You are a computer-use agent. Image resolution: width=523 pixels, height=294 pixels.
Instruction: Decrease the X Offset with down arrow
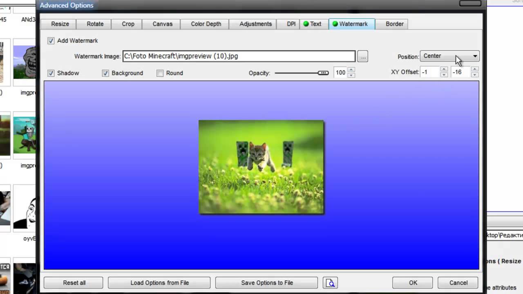444,75
